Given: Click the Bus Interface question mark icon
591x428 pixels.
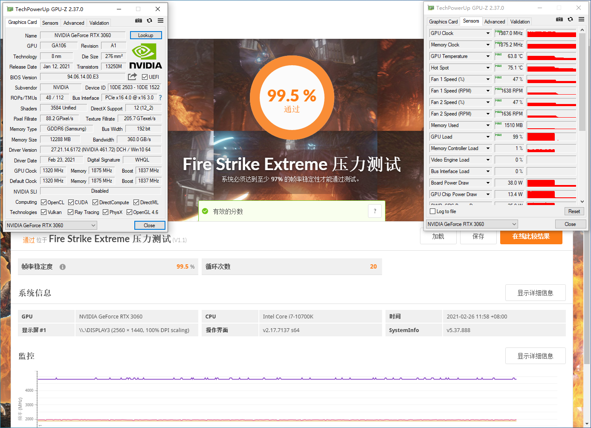Looking at the screenshot, I should pos(160,98).
